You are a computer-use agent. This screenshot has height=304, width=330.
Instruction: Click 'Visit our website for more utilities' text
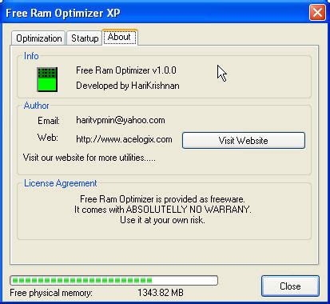click(89, 158)
